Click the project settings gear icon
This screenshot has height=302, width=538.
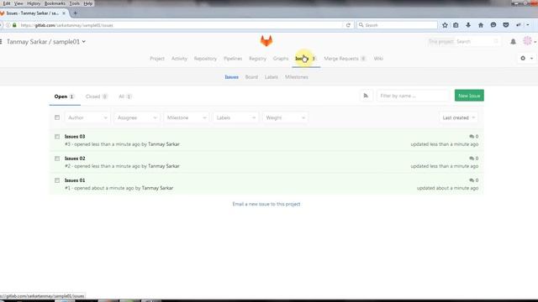click(523, 59)
